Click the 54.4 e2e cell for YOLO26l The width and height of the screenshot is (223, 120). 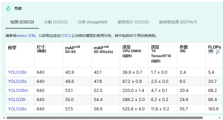click(x=106, y=99)
